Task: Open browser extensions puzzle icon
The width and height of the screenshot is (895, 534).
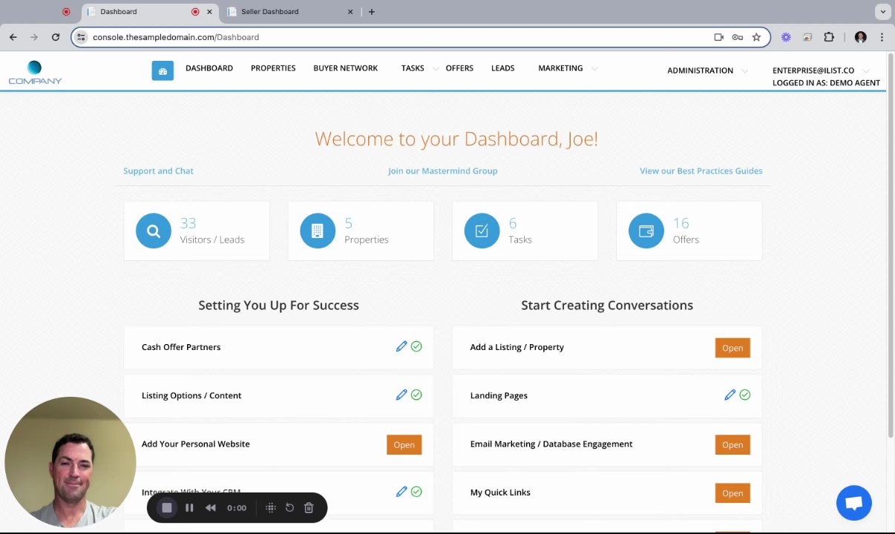Action: (x=829, y=37)
